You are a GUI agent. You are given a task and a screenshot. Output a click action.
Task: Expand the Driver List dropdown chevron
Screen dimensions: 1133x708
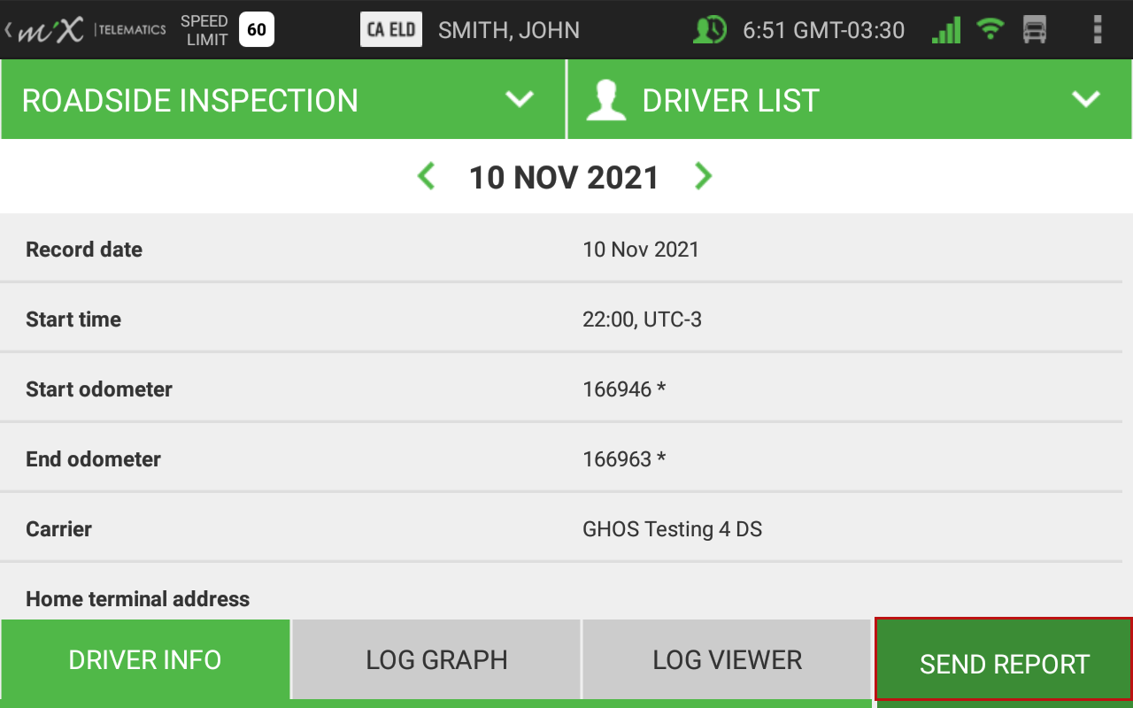pyautogui.click(x=1086, y=99)
